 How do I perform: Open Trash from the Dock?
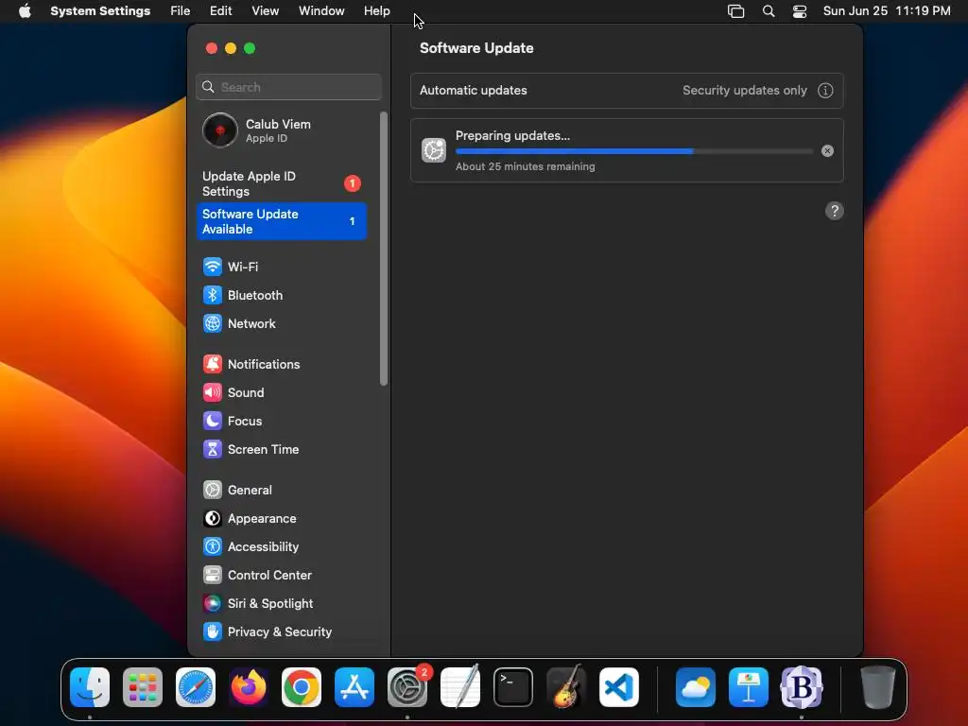point(878,687)
